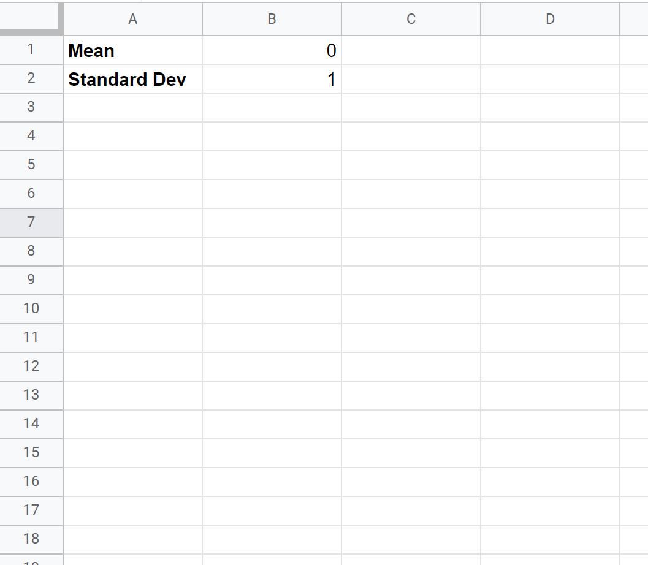This screenshot has width=648, height=565.
Task: Select the cell containing 1
Action: pos(272,79)
